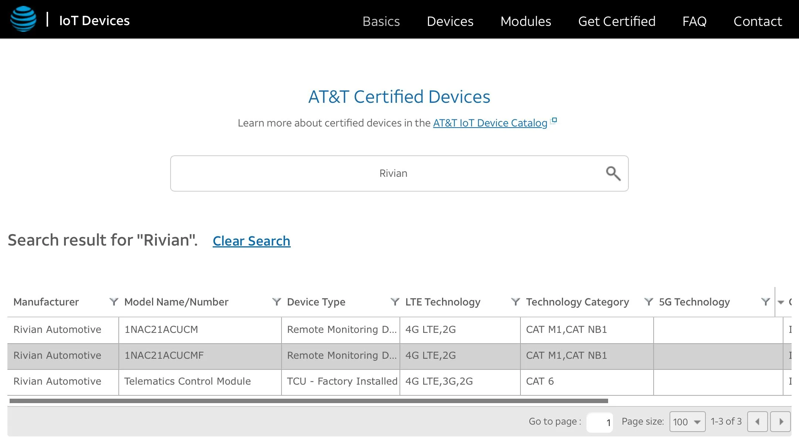The image size is (799, 439).
Task: Go to next page arrow
Action: pyautogui.click(x=781, y=422)
